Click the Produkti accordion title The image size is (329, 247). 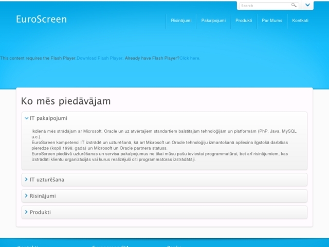[x=40, y=212]
